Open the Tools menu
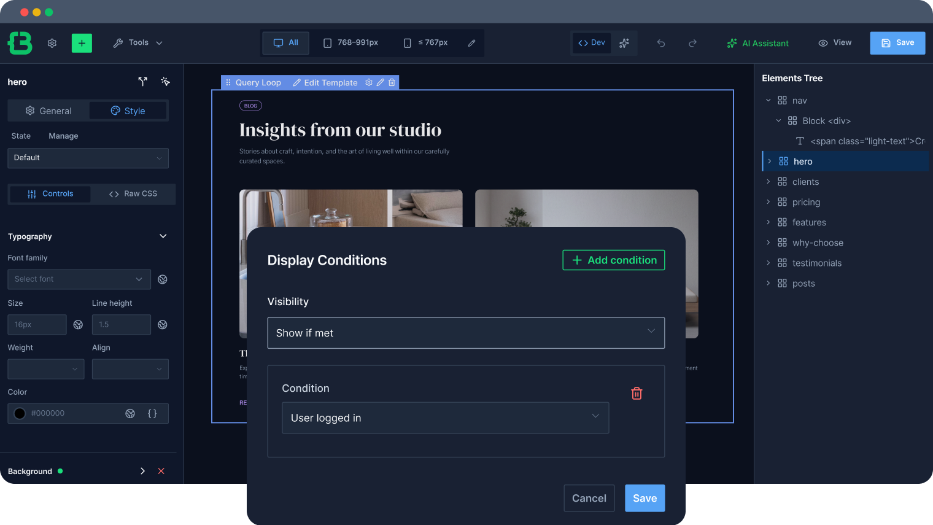Screen dimensions: 933x525 point(138,43)
